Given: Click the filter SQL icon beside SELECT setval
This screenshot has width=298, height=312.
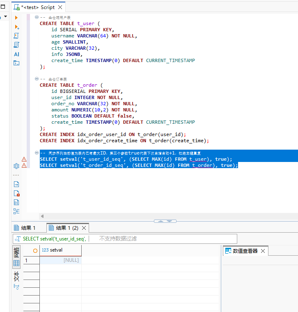Looking at the screenshot, I should 18,239.
